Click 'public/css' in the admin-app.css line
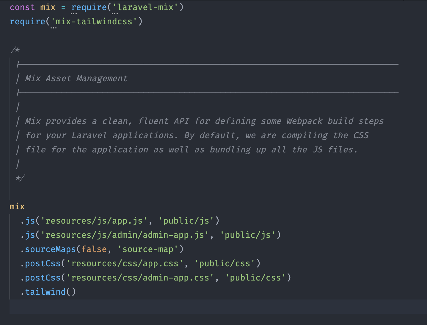This screenshot has height=325, width=427. coord(255,278)
